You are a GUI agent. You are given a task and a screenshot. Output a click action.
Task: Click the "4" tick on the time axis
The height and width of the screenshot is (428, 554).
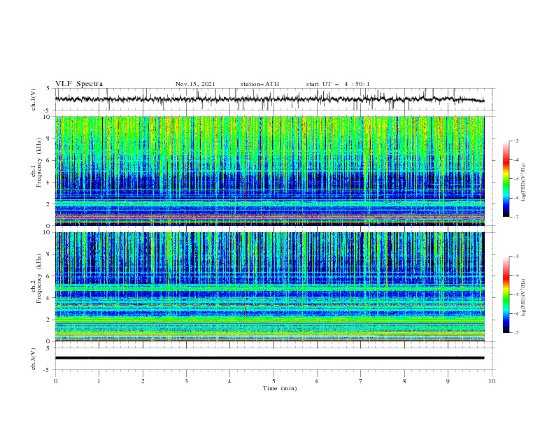point(229,381)
